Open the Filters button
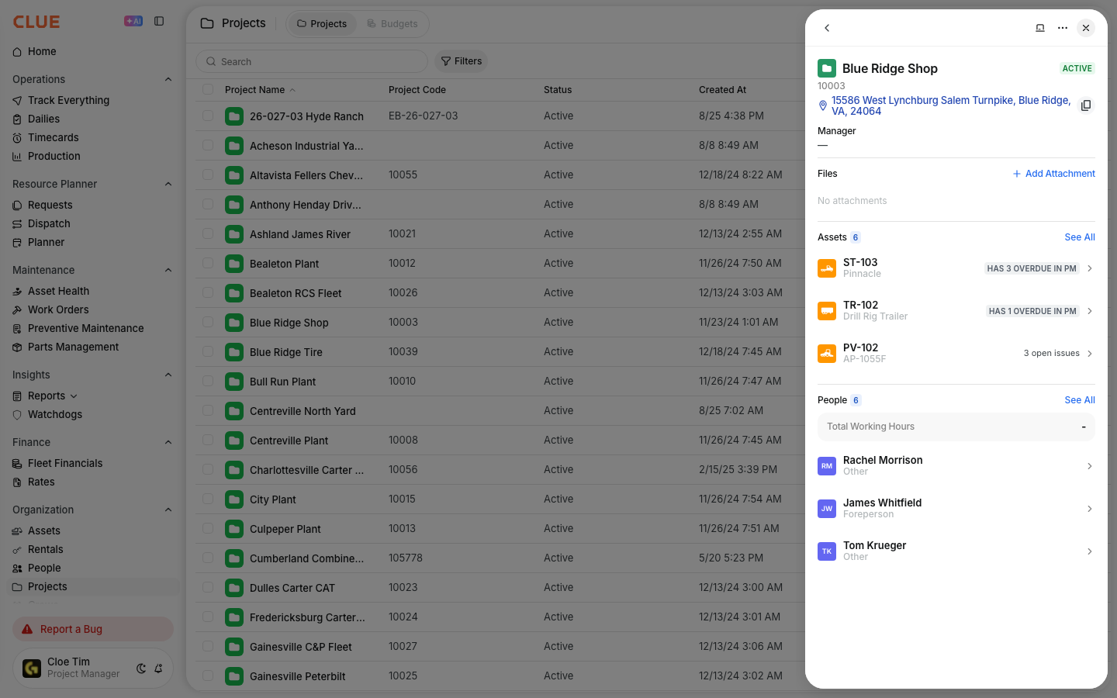 point(462,61)
